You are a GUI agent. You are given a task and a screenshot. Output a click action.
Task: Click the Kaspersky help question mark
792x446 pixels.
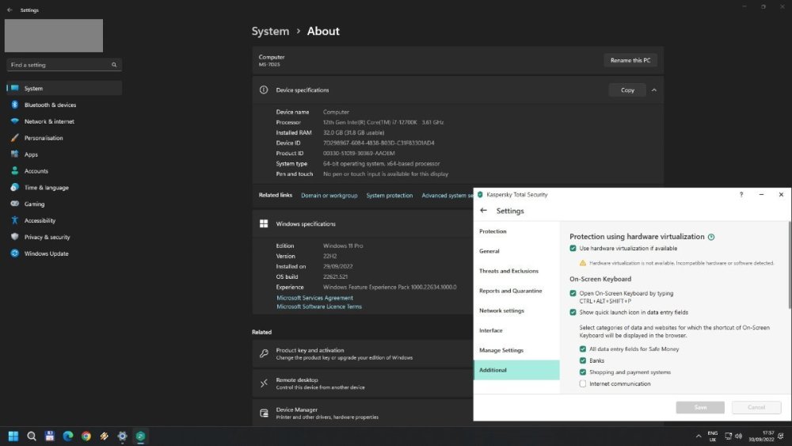coord(741,194)
